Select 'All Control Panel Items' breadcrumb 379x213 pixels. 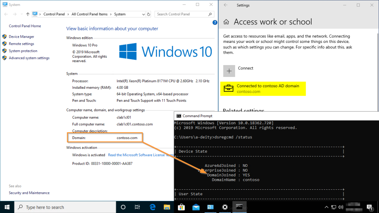(90, 14)
